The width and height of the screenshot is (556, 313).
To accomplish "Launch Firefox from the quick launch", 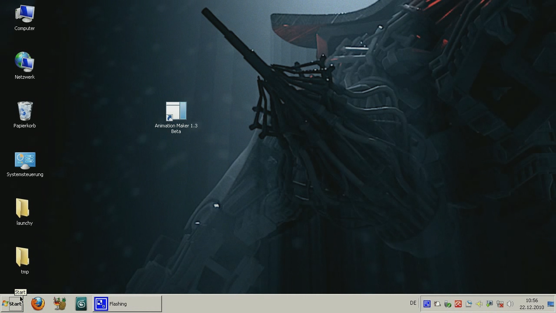I will coord(38,304).
